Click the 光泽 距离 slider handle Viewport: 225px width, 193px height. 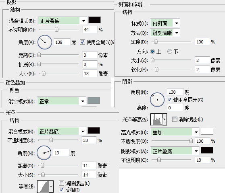(42, 165)
